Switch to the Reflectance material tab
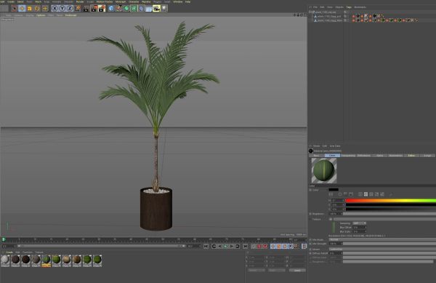The width and height of the screenshot is (436, 283). click(x=364, y=156)
